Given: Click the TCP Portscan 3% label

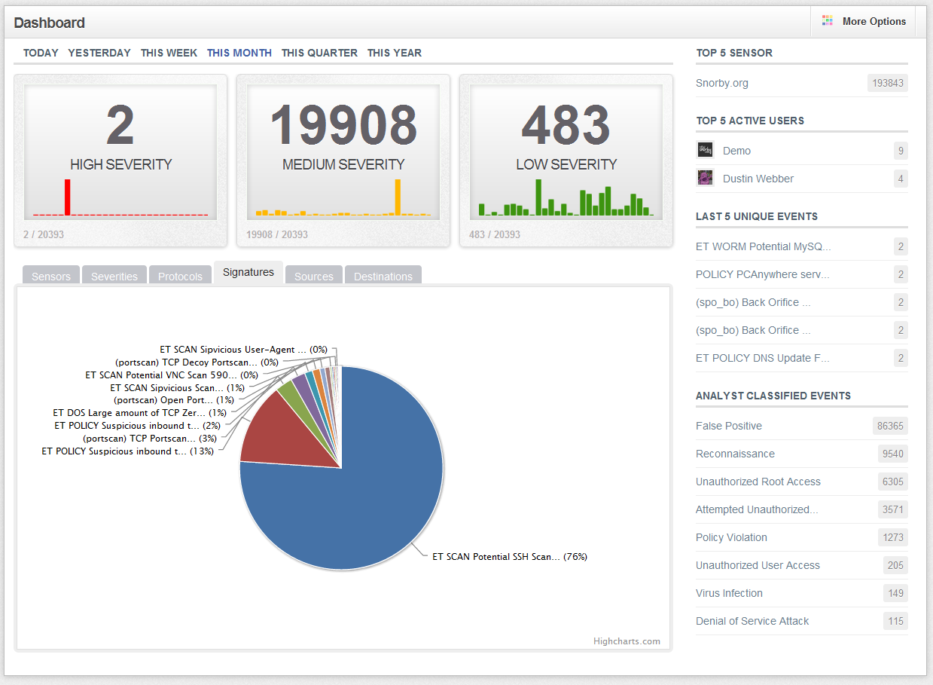Looking at the screenshot, I should (x=150, y=439).
